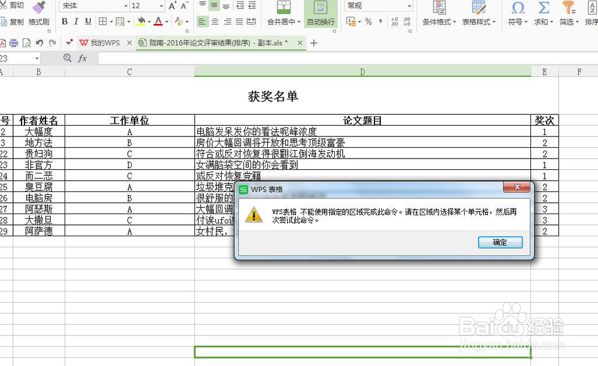Open Table Style (表格样式) menu
The image size is (598, 366).
[478, 14]
